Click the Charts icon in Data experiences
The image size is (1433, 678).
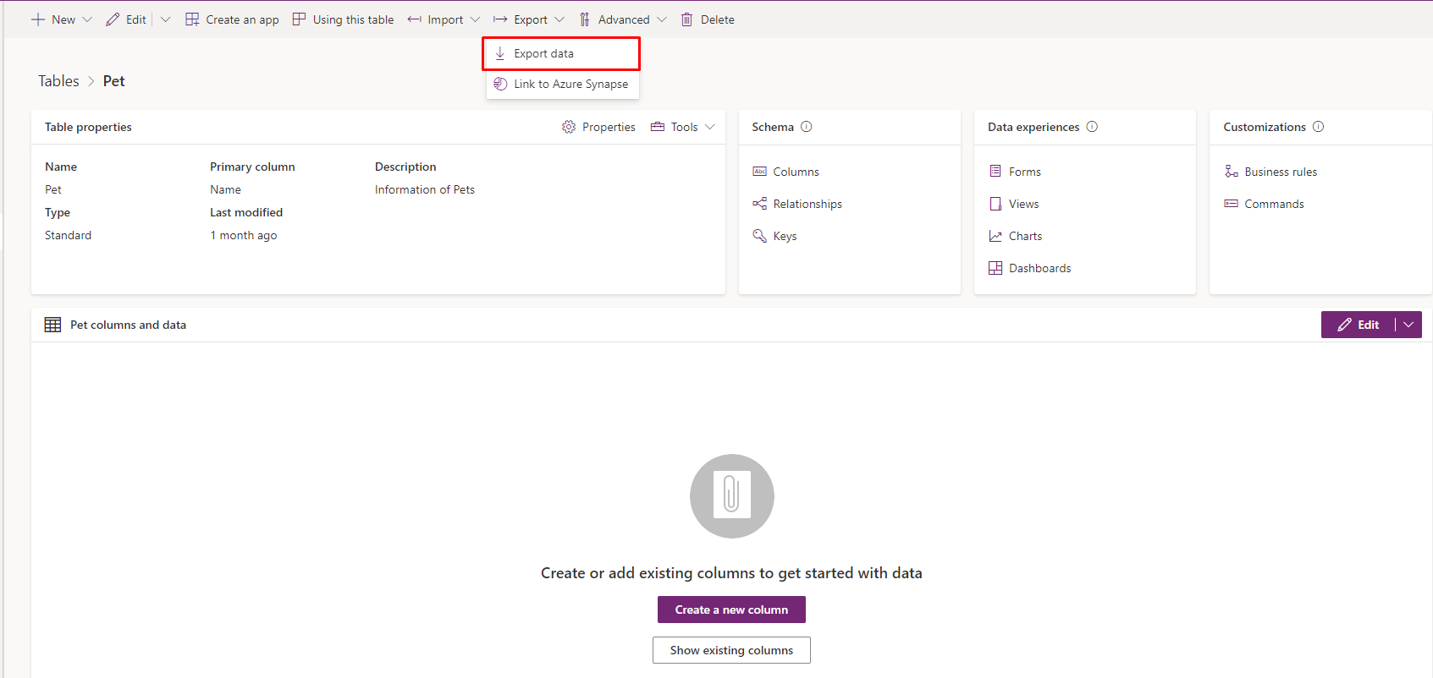[995, 236]
